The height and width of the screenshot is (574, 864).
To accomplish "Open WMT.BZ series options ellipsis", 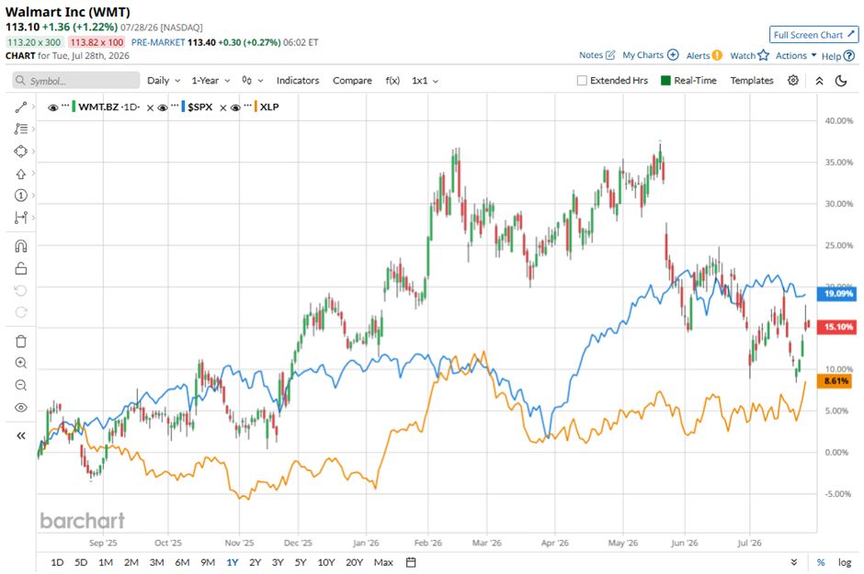I will pos(65,105).
